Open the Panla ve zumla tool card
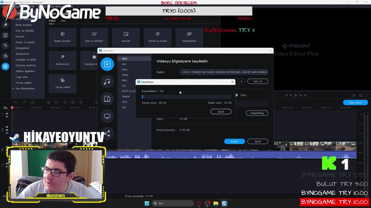371x208 pixels. point(158,37)
